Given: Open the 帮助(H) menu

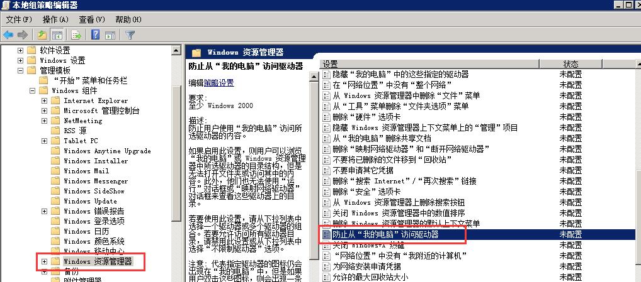Looking at the screenshot, I should tap(128, 19).
